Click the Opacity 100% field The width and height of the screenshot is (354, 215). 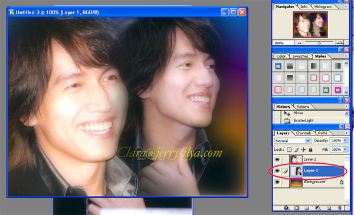tap(336, 140)
